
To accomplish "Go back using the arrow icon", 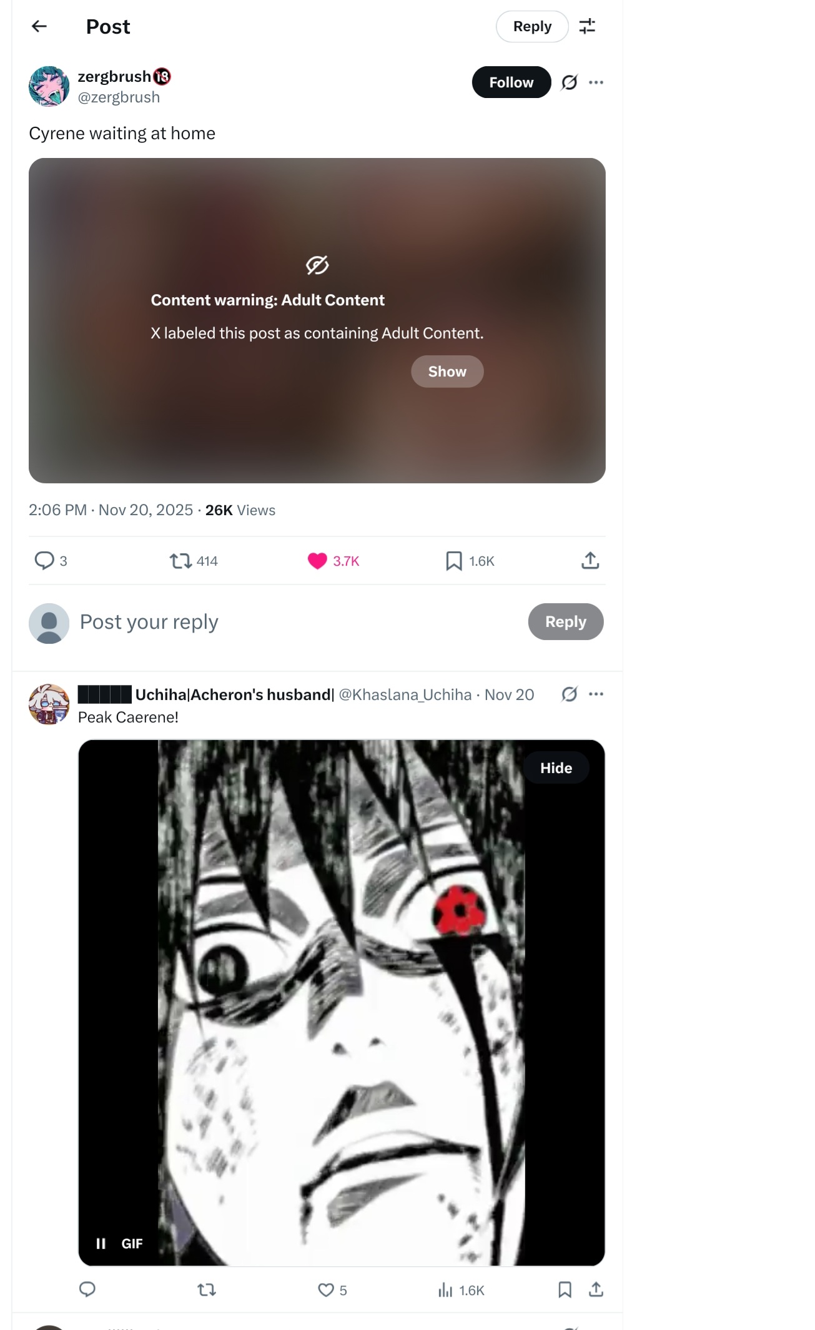I will point(39,26).
